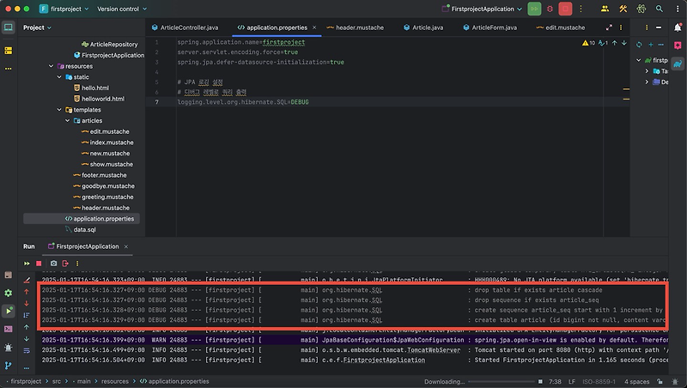Open show.mustache in project tree

tap(112, 164)
